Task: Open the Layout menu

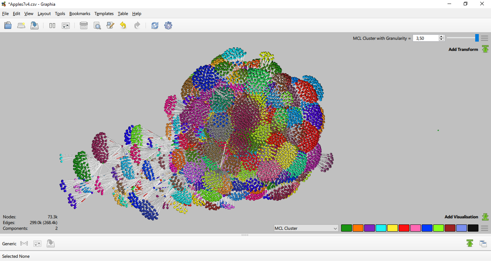Action: (44, 14)
